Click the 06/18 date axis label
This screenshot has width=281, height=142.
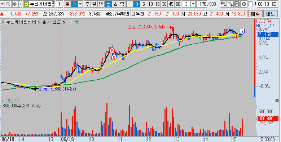click(x=8, y=139)
